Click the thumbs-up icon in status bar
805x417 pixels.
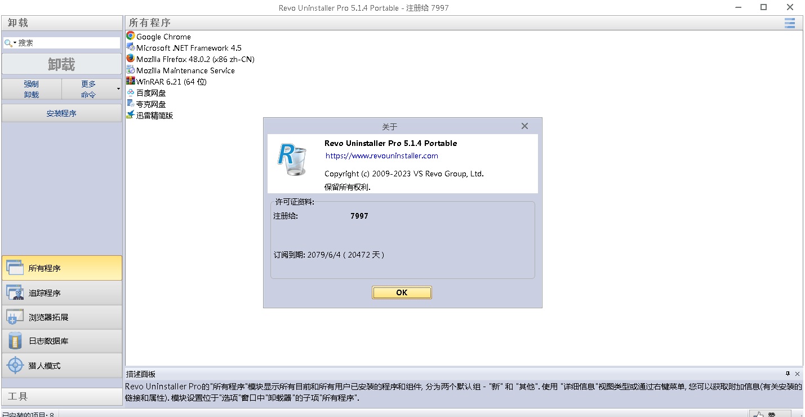[759, 415]
